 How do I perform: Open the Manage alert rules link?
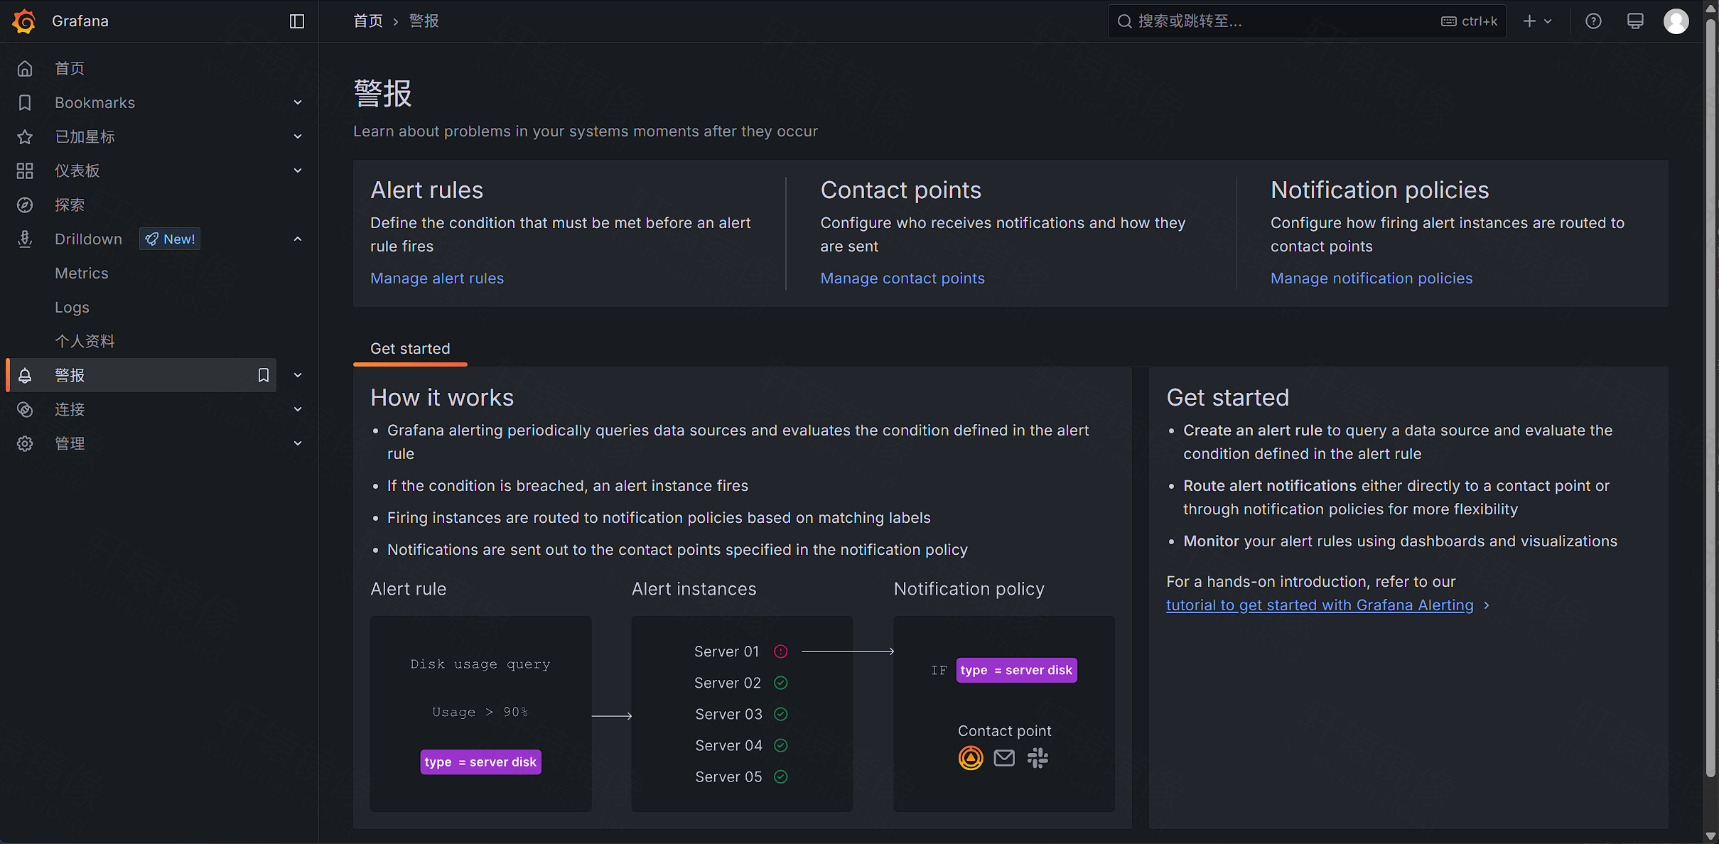coord(437,278)
